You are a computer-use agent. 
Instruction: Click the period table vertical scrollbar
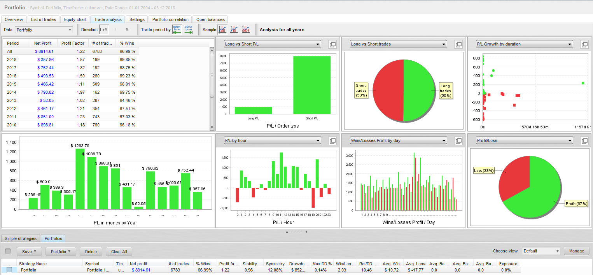tap(212, 75)
